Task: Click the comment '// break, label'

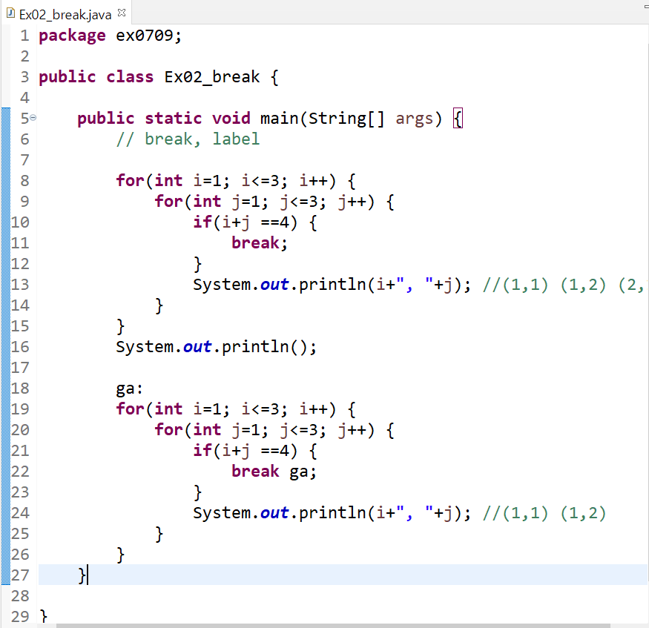Action: [x=188, y=139]
